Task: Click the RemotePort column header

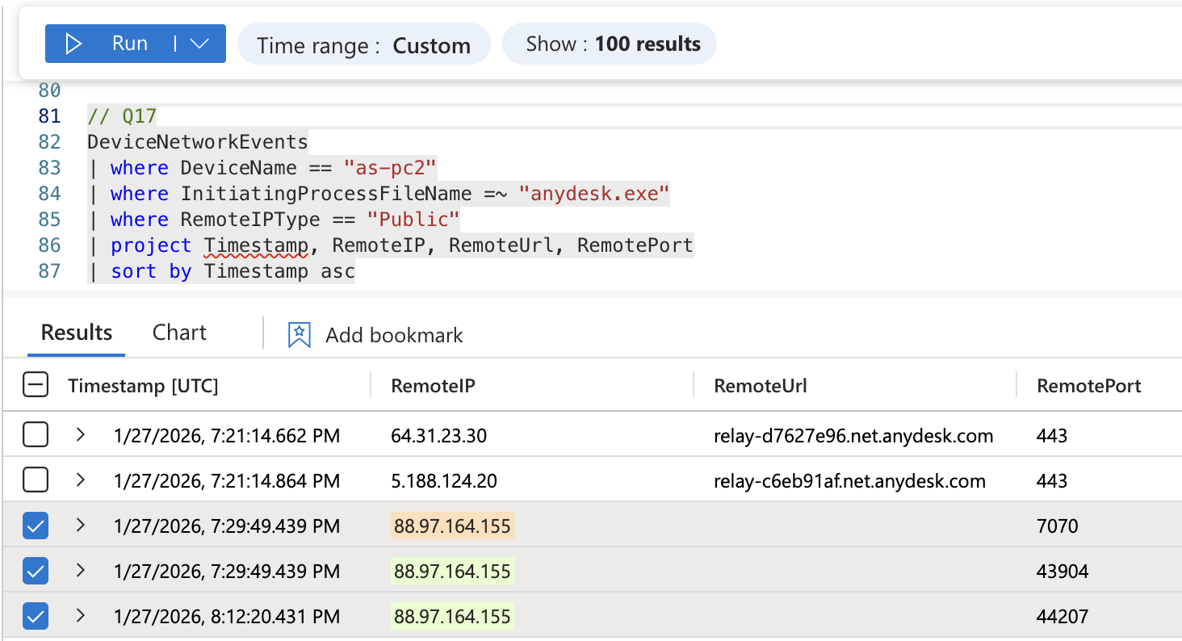Action: pyautogui.click(x=1088, y=386)
